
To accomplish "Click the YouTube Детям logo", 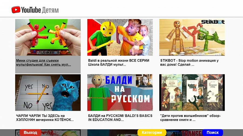I will (35, 10).
